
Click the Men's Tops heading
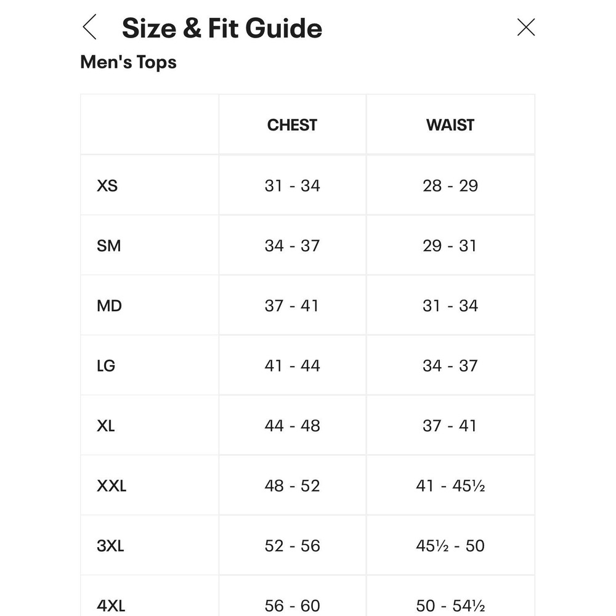[x=128, y=62]
